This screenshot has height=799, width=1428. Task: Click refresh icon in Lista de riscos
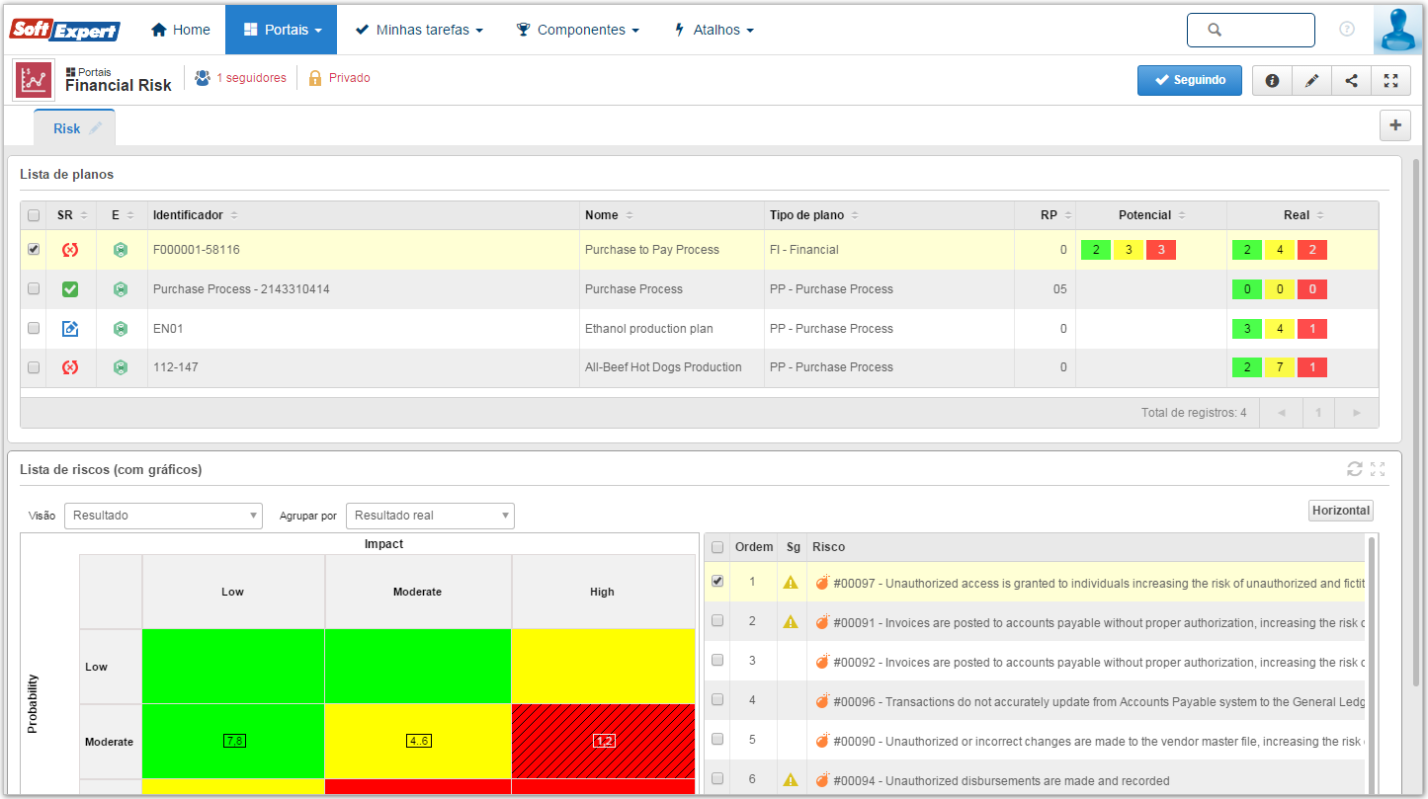coord(1355,469)
